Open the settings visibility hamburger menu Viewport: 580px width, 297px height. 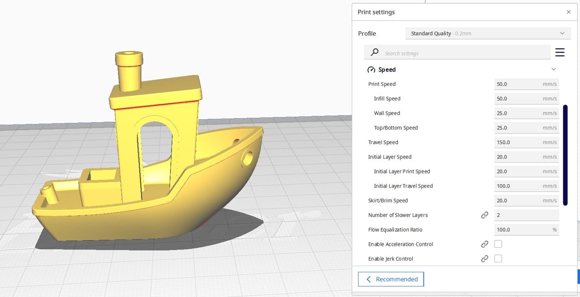[x=560, y=53]
